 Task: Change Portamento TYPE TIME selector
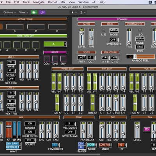(x=140, y=47)
